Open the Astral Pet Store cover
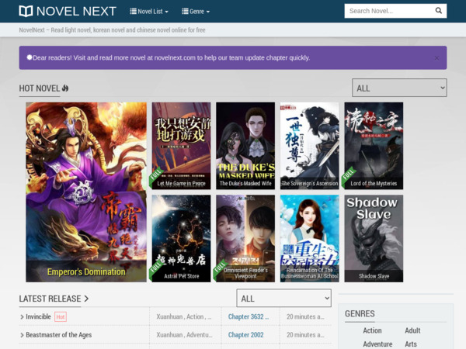 click(x=181, y=238)
